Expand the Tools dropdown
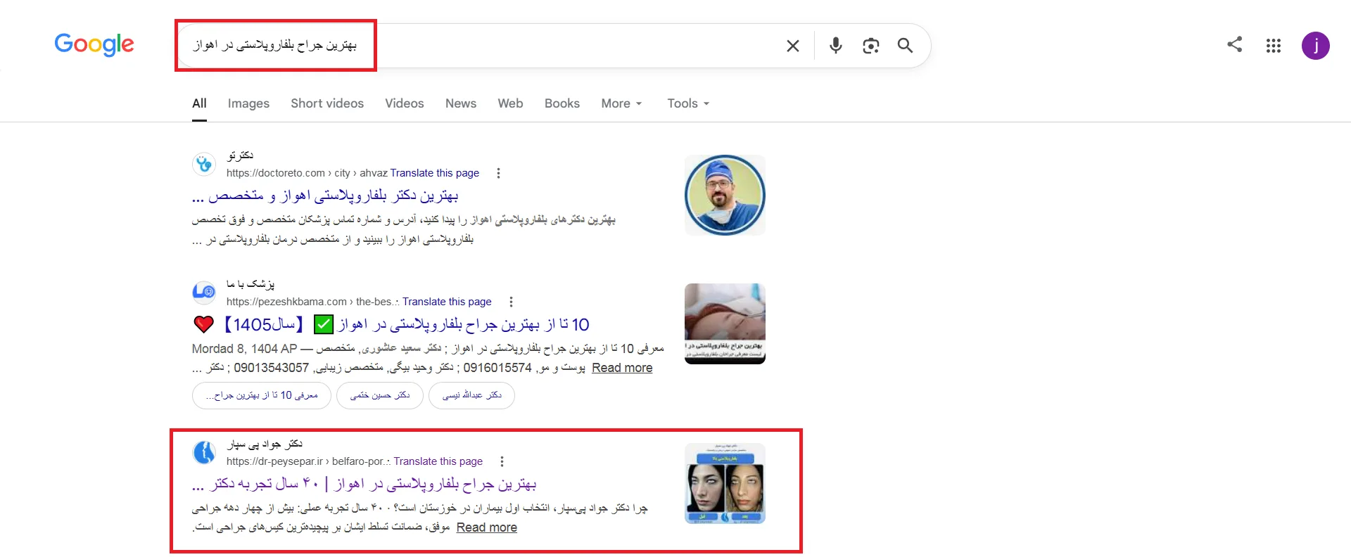The height and width of the screenshot is (557, 1351). tap(688, 103)
